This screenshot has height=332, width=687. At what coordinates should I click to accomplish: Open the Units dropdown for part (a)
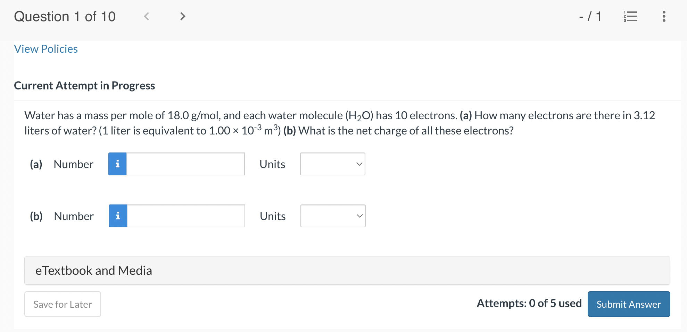(332, 164)
